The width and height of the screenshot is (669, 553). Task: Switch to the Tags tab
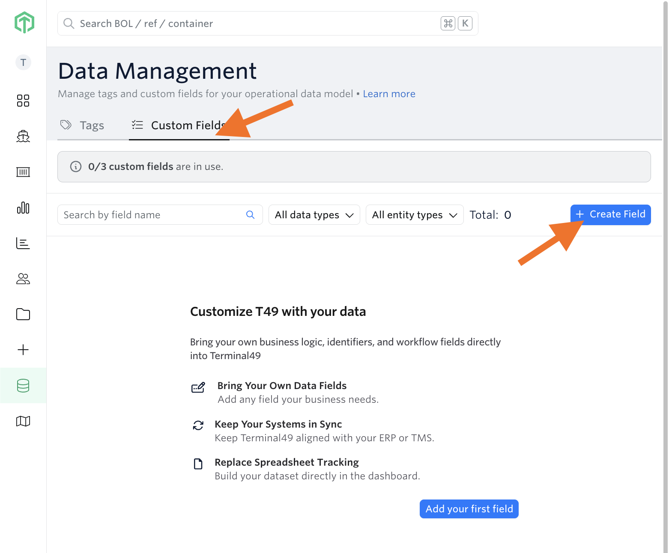click(82, 125)
